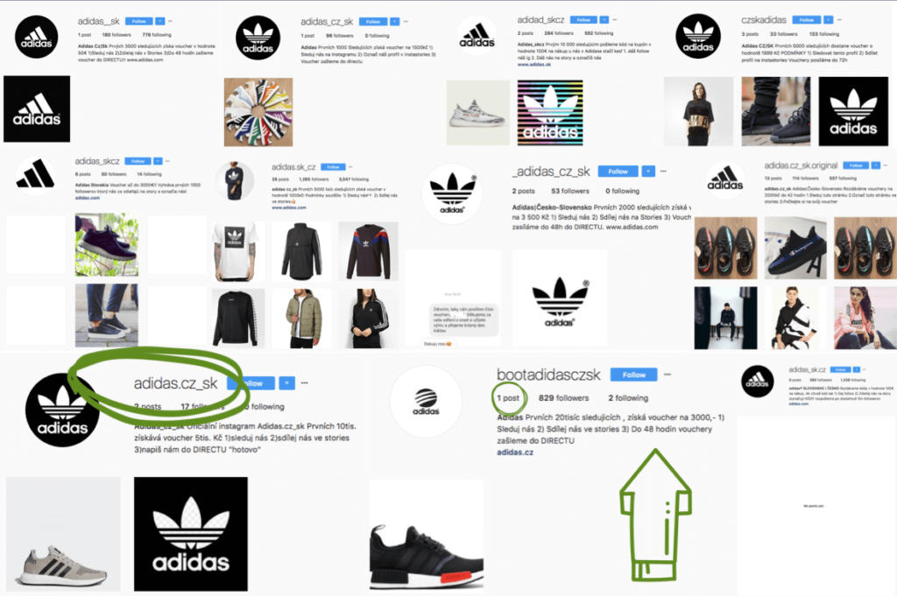Expand the suggestions arrow next to adidas.cz_sk Follow
Viewport: 897px width, 596px height.
click(286, 382)
